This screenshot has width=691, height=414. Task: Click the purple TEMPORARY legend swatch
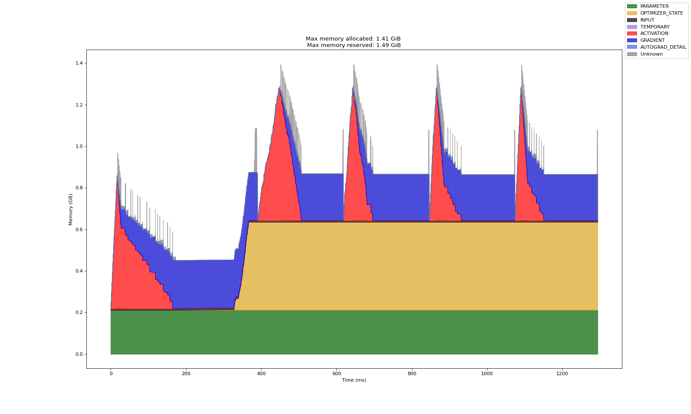[631, 27]
